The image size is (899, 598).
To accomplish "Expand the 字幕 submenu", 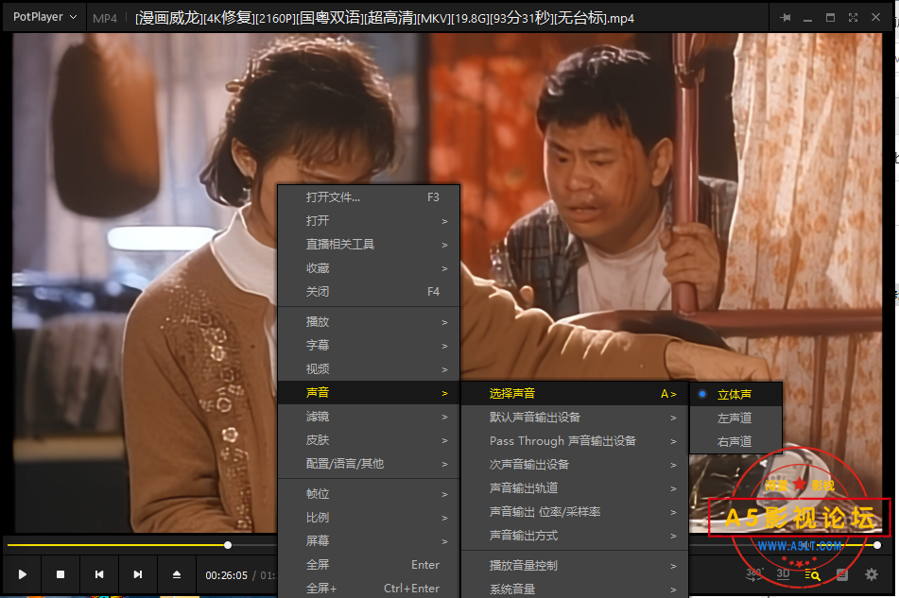I will click(x=369, y=346).
